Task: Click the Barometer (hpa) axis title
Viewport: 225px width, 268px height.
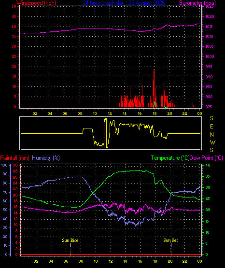Action: (197, 2)
